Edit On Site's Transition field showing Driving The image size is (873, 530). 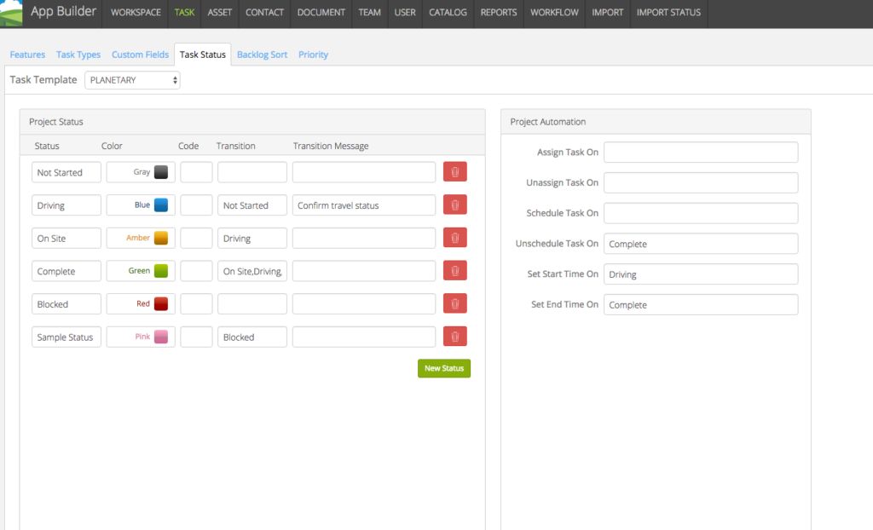click(252, 238)
